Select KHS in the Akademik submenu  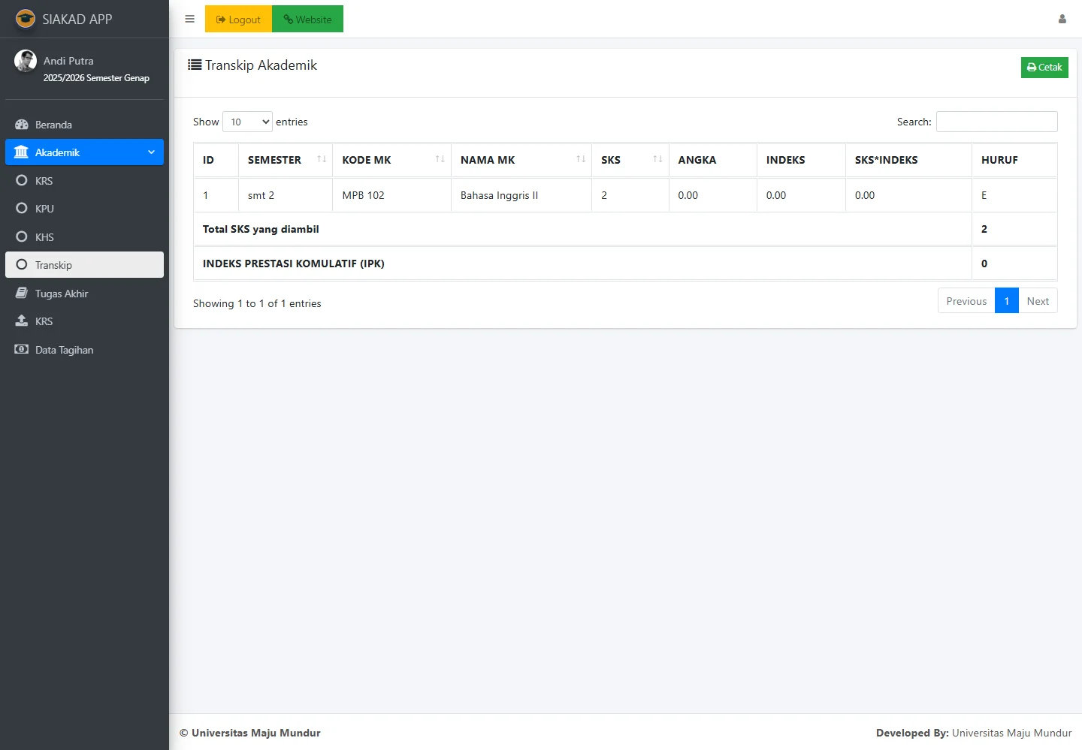coord(44,237)
